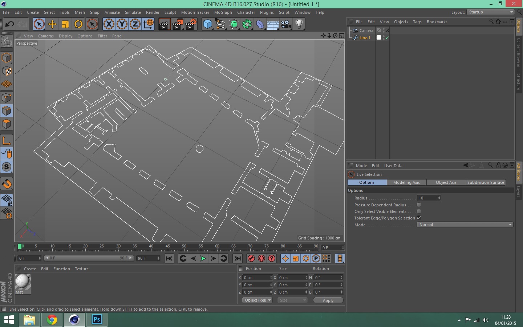Screen dimensions: 523x327
Task: Select the Mat material thumbnail
Action: (23, 282)
